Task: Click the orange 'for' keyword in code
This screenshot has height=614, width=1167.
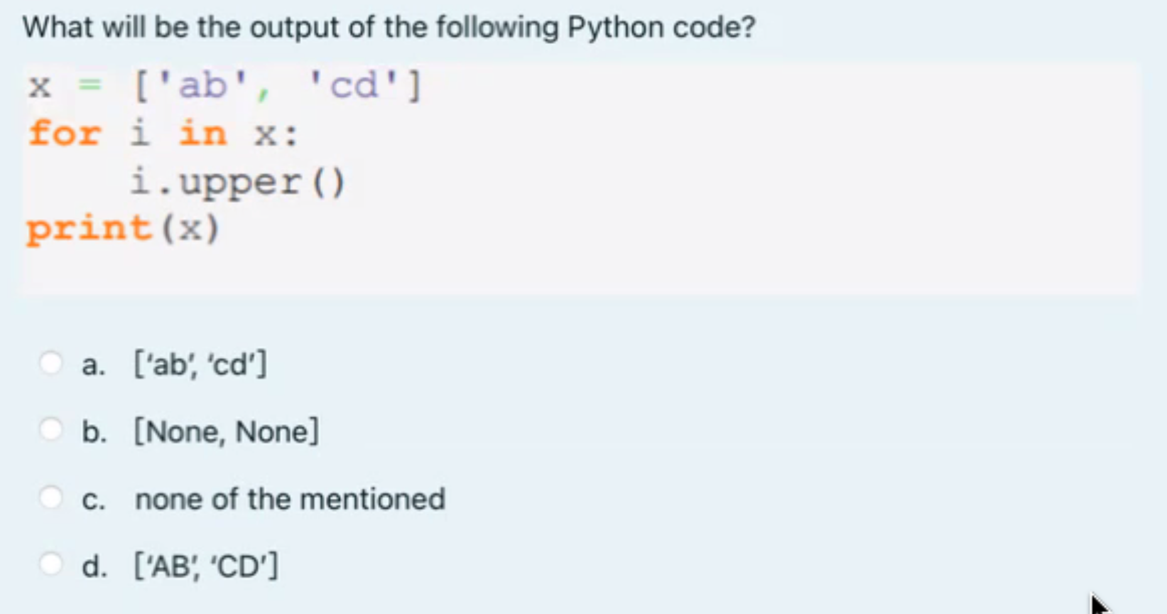Action: [x=65, y=133]
